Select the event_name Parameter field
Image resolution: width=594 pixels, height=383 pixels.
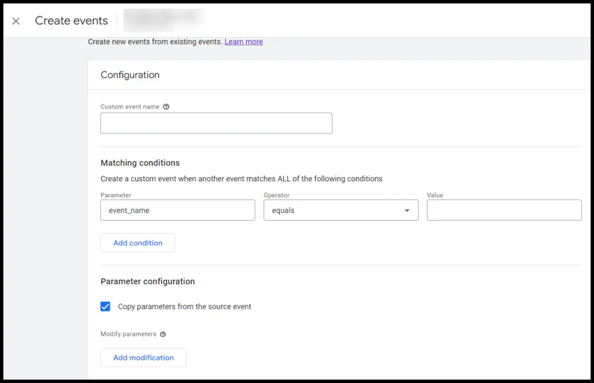coord(178,210)
